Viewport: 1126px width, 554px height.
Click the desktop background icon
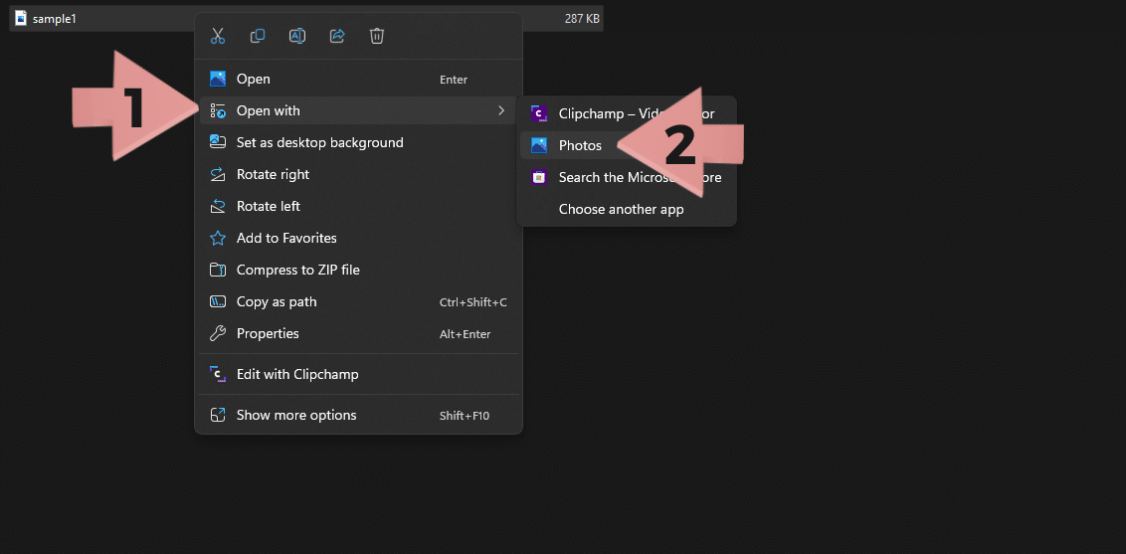point(218,142)
